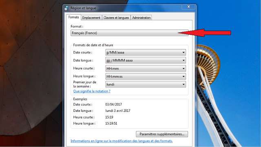Change Premier jour de la semaine dropdown
The image size is (261, 147).
click(x=146, y=85)
